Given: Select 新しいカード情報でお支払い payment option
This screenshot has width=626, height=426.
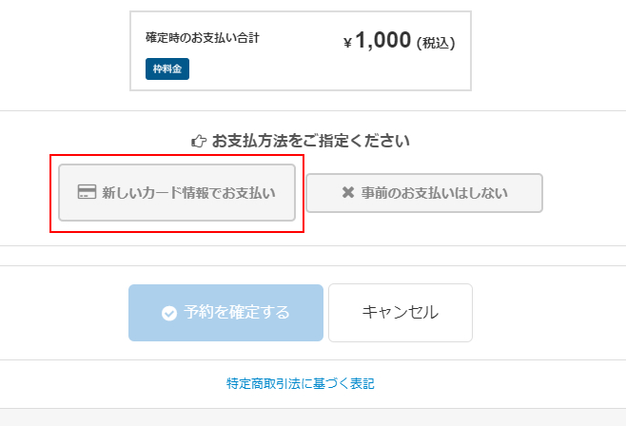Looking at the screenshot, I should [177, 193].
